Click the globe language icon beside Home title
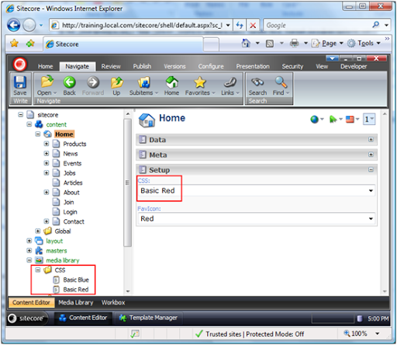 [314, 120]
